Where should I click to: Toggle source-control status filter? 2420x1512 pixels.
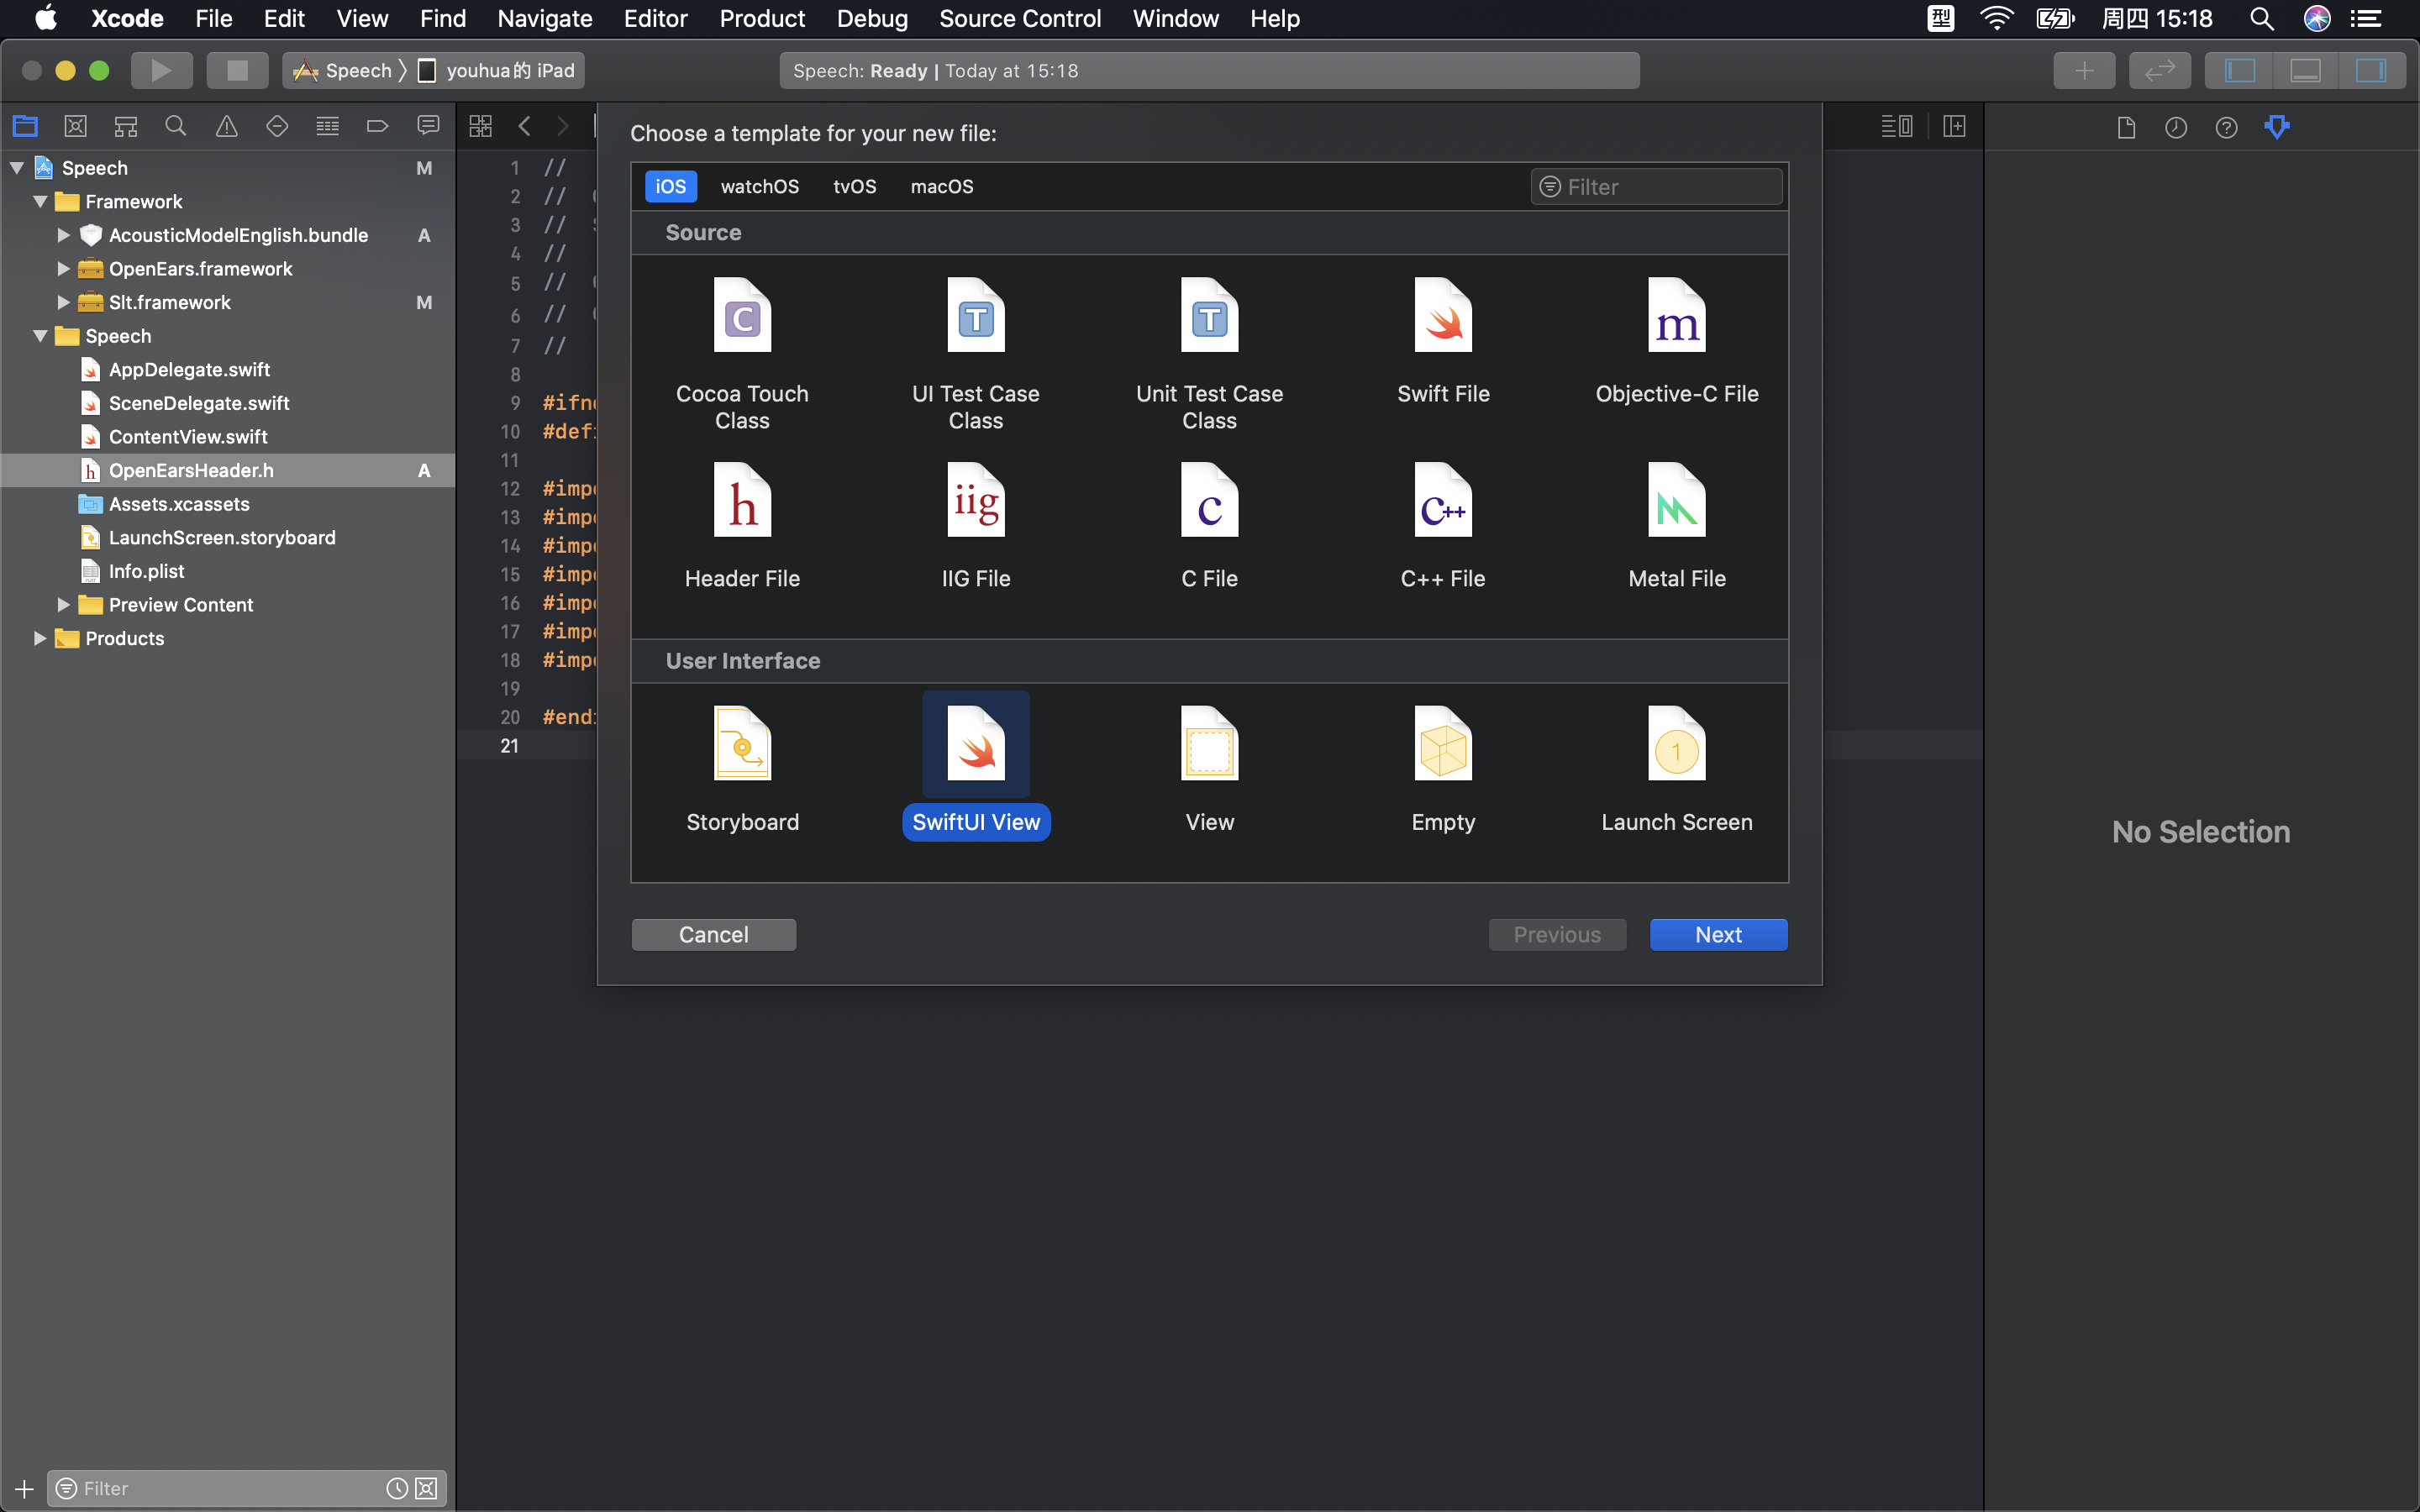tap(426, 1488)
